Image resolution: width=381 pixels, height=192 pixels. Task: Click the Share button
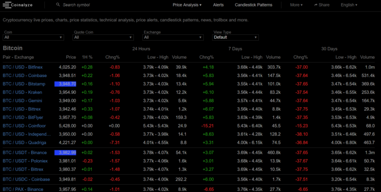pyautogui.click(x=321, y=5)
